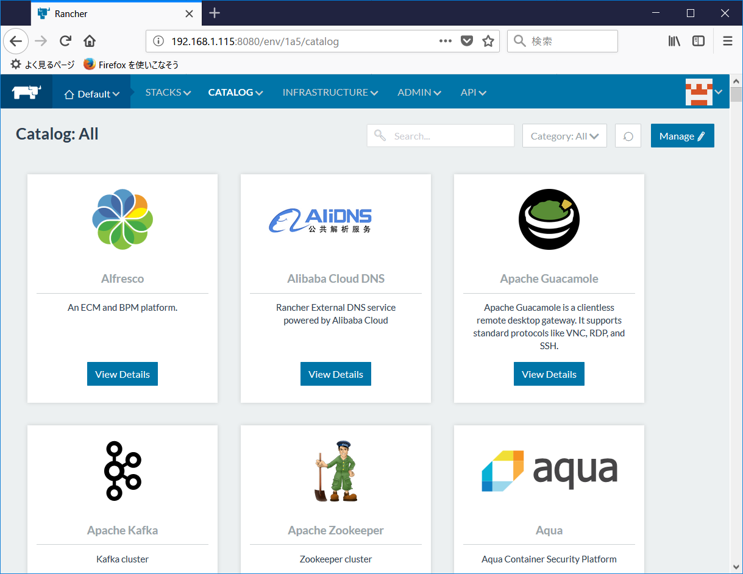This screenshot has width=743, height=574.
Task: Click the Apache Zookeeper mascot image
Action: click(x=336, y=471)
